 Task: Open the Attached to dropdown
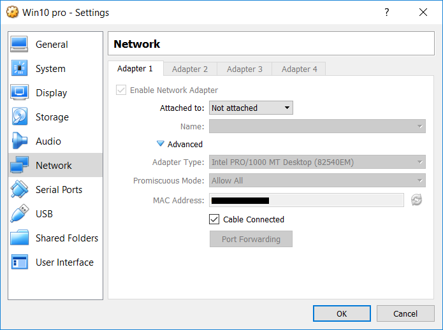click(x=251, y=108)
